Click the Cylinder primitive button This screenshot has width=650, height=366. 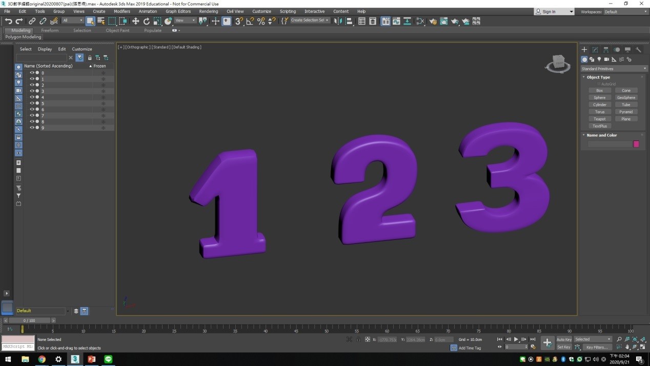click(599, 105)
